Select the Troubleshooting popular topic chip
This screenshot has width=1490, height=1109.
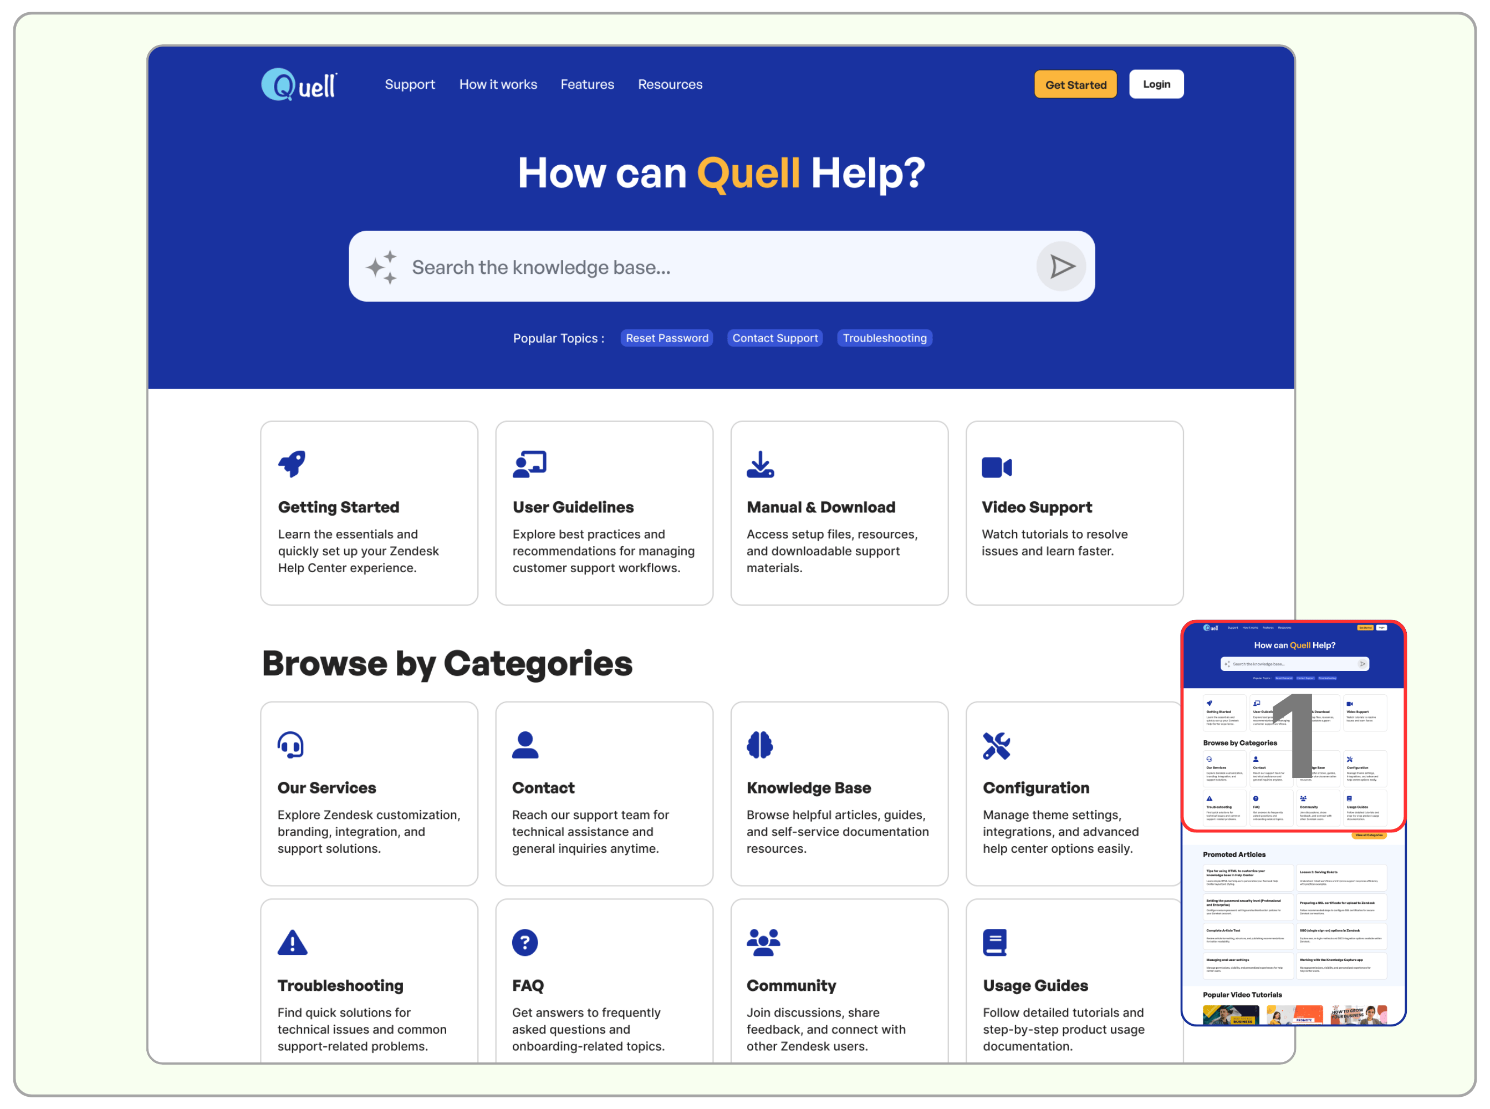pos(885,338)
